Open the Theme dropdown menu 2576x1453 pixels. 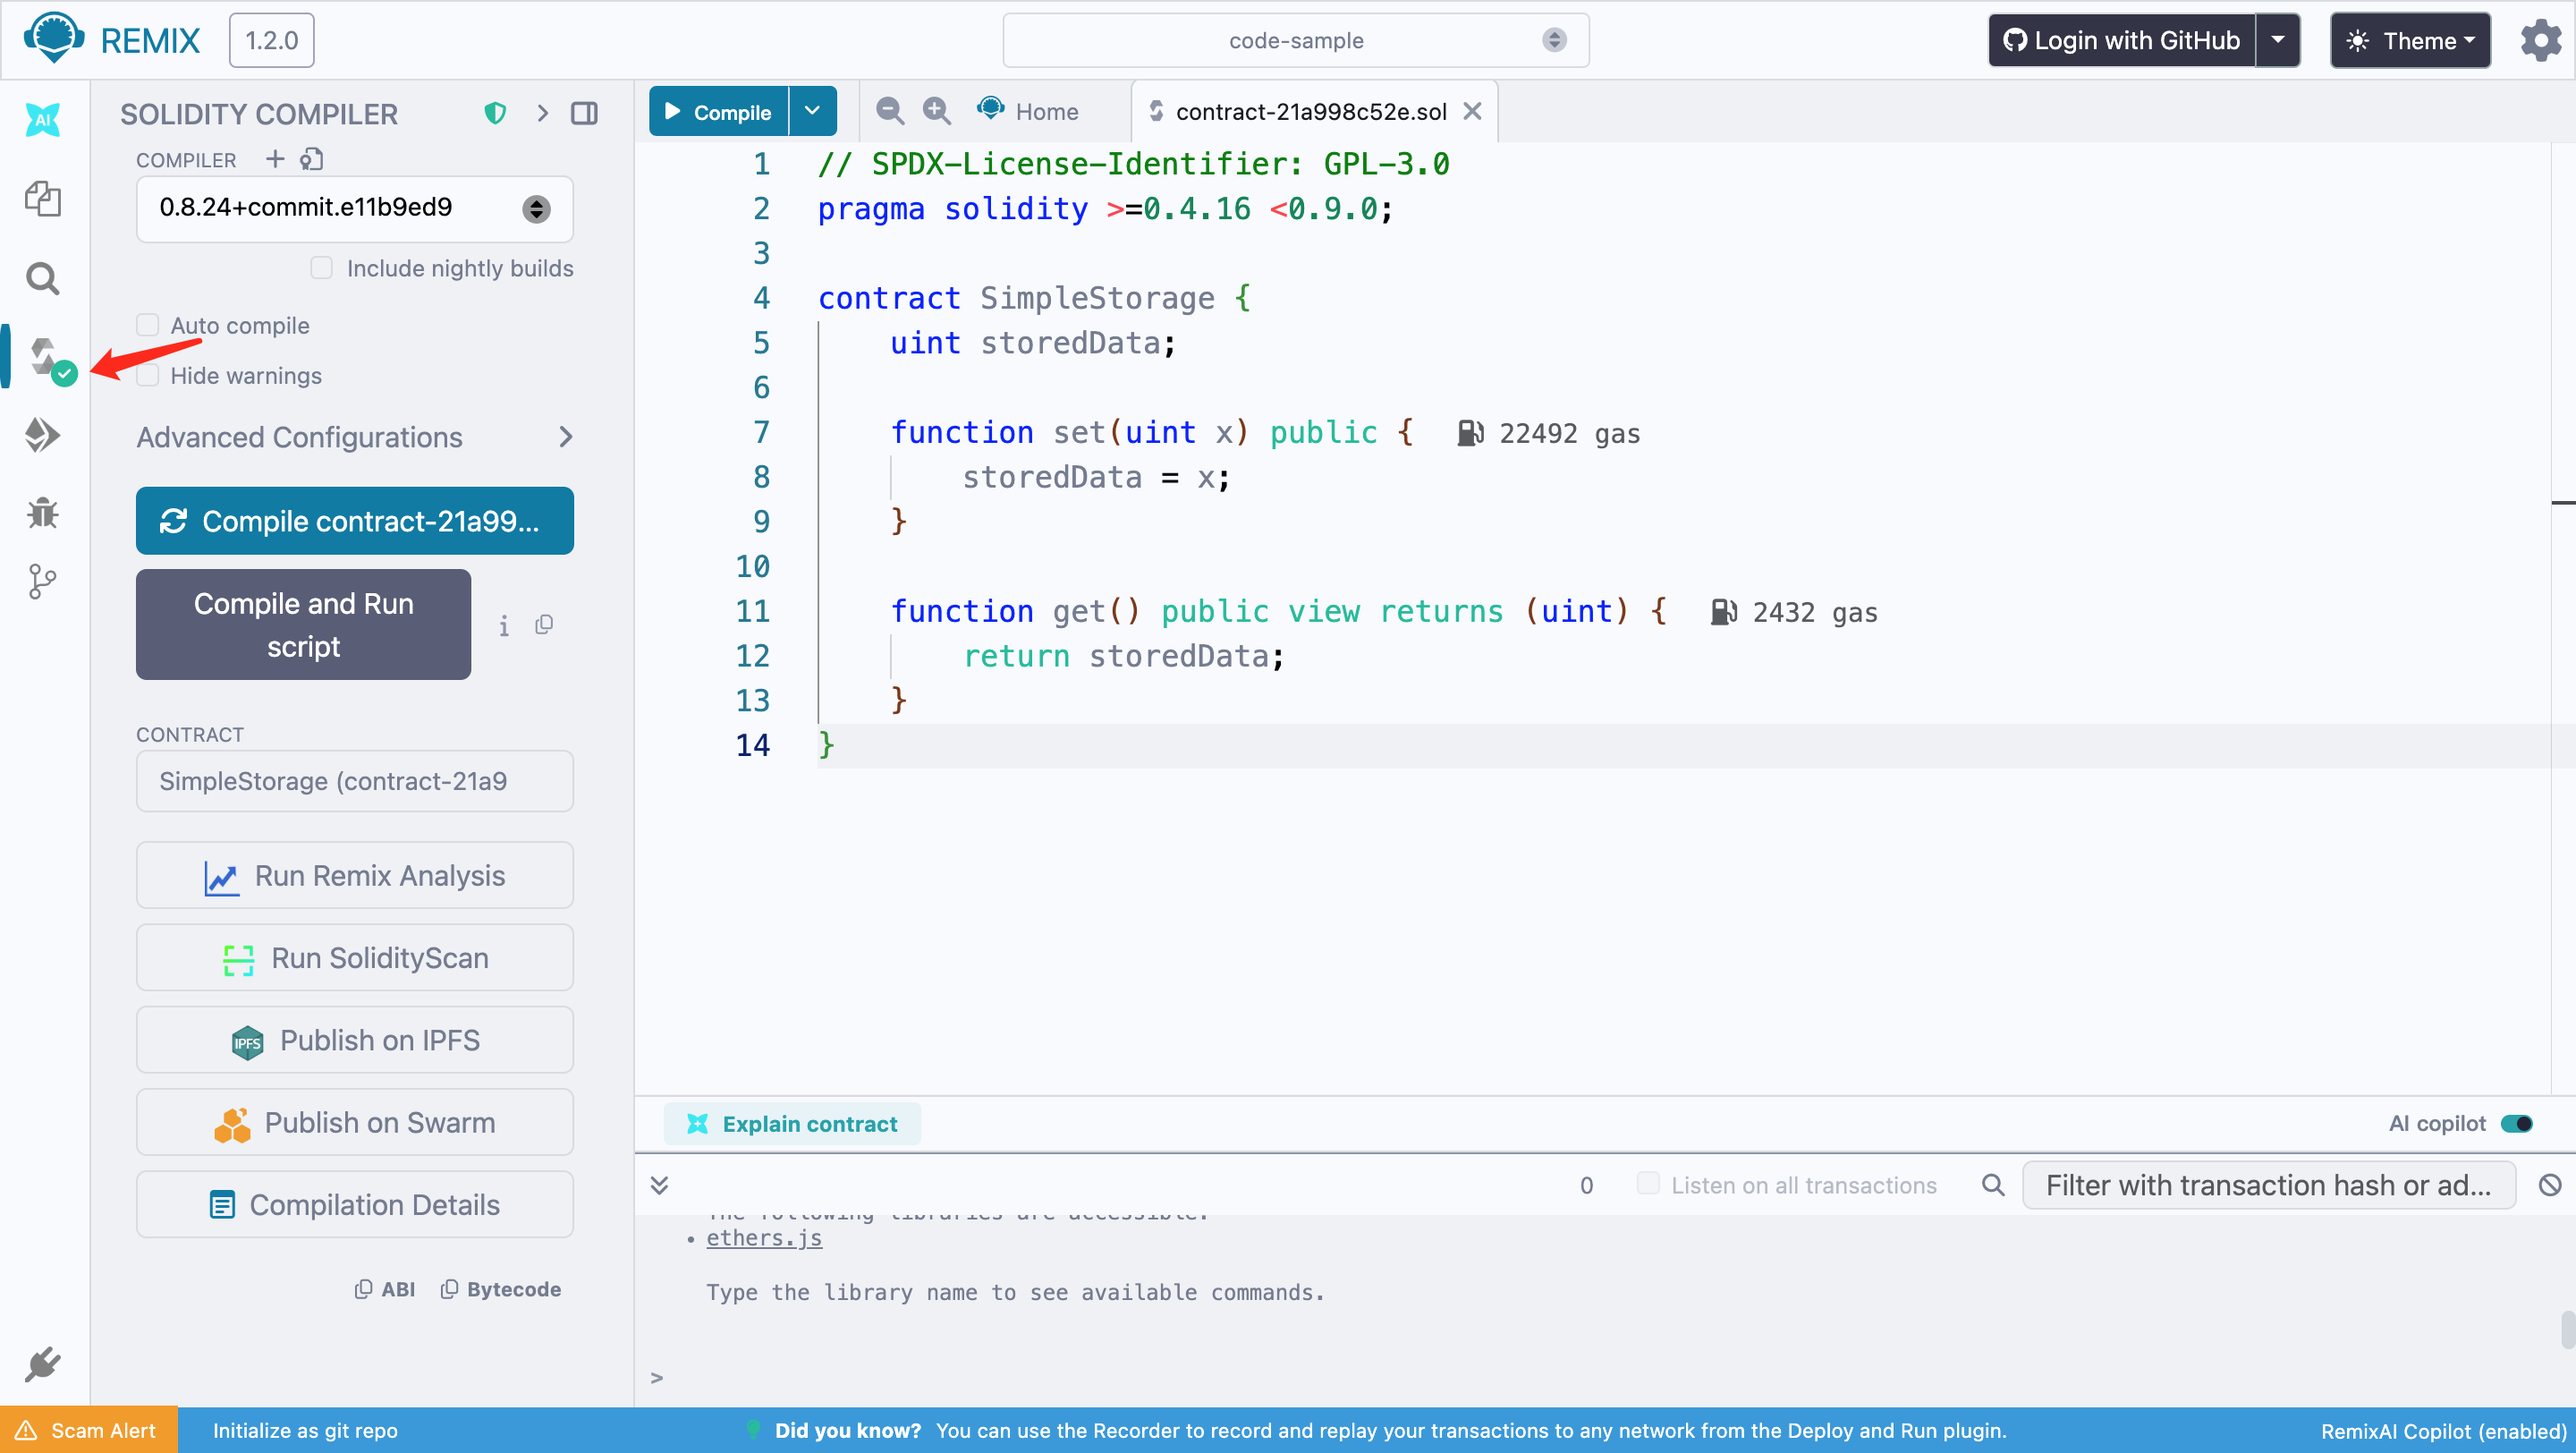(2409, 41)
